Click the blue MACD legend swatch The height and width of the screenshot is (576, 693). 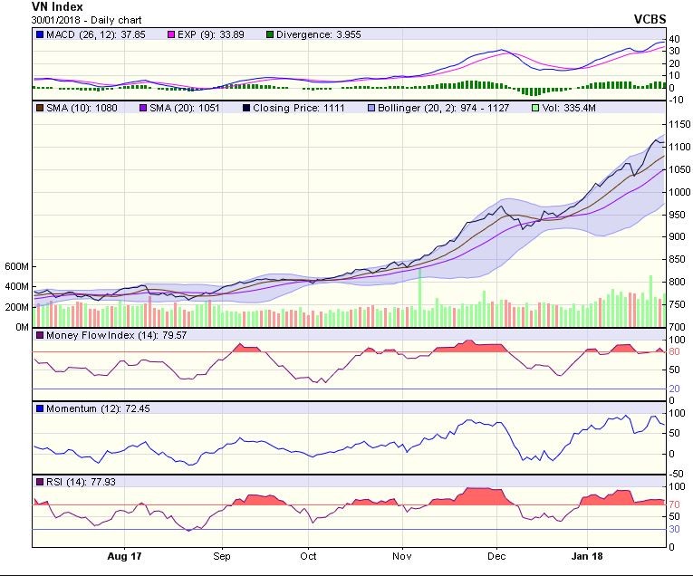38,34
